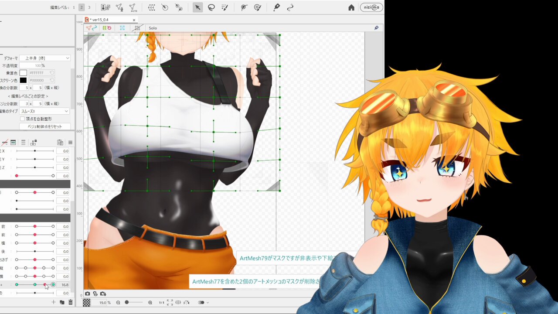The height and width of the screenshot is (314, 558).
Task: Open the parameter panel hamburger menu
Action: click(70, 143)
